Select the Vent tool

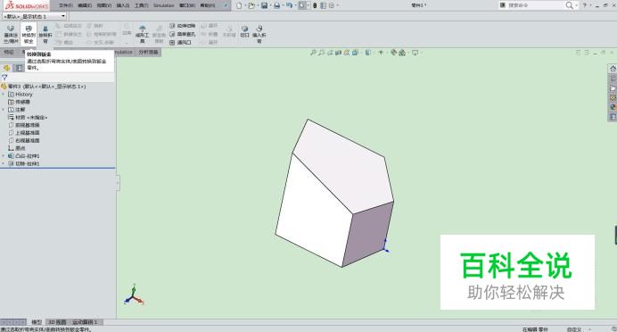(181, 43)
